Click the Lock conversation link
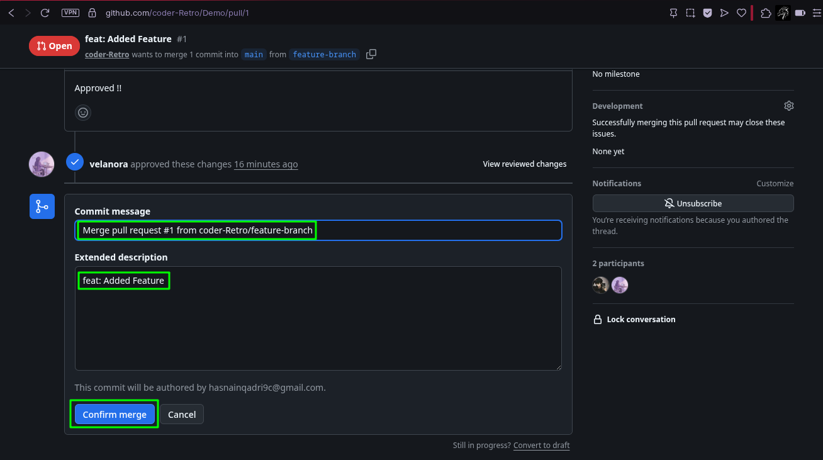Image resolution: width=823 pixels, height=460 pixels. point(641,320)
